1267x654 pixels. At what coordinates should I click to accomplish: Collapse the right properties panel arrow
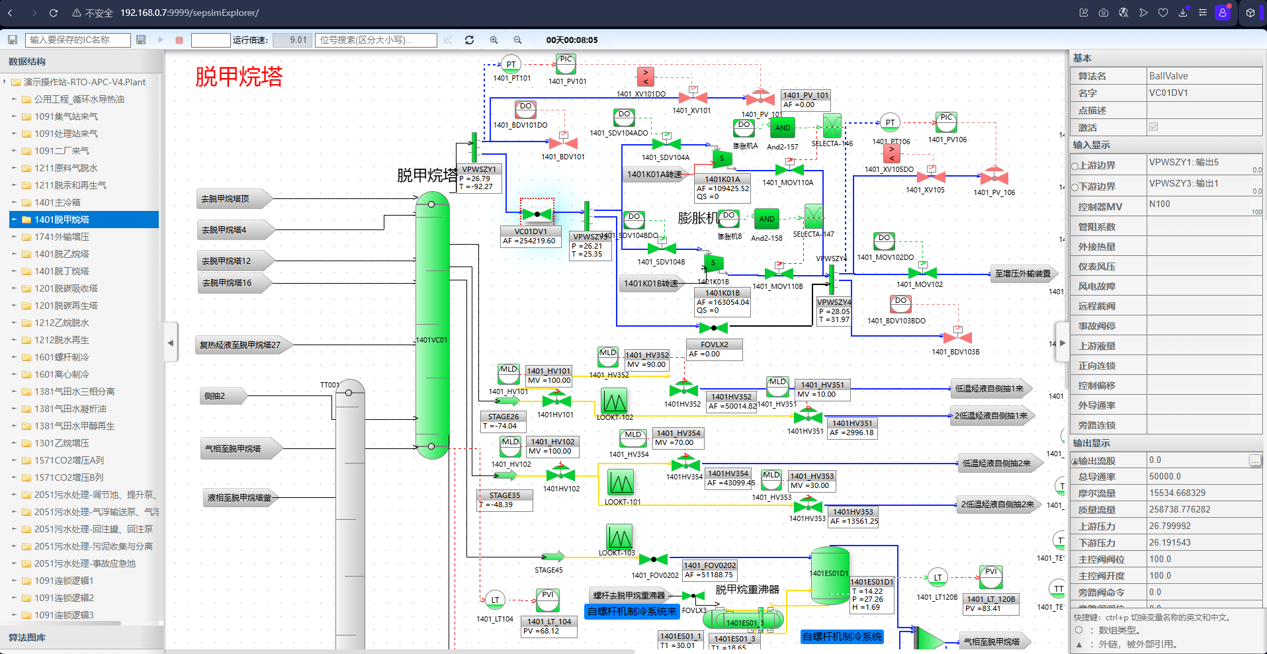click(1063, 343)
